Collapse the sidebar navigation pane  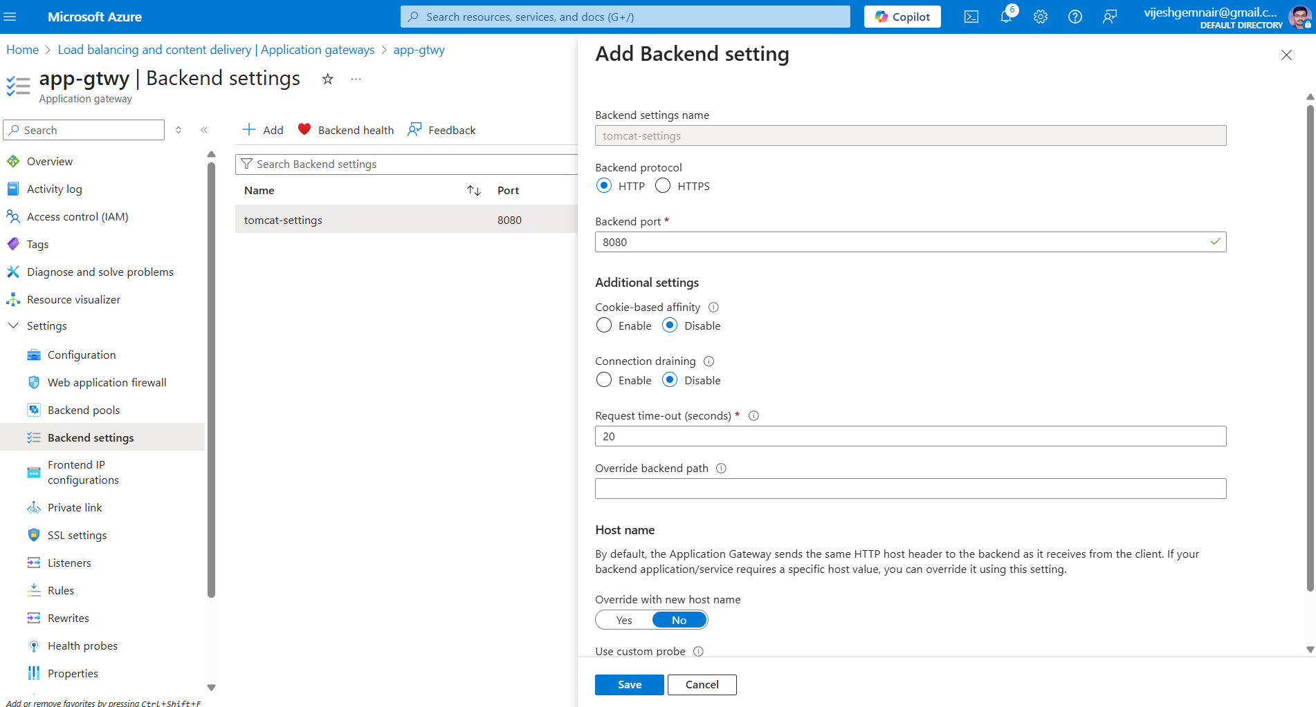[204, 130]
